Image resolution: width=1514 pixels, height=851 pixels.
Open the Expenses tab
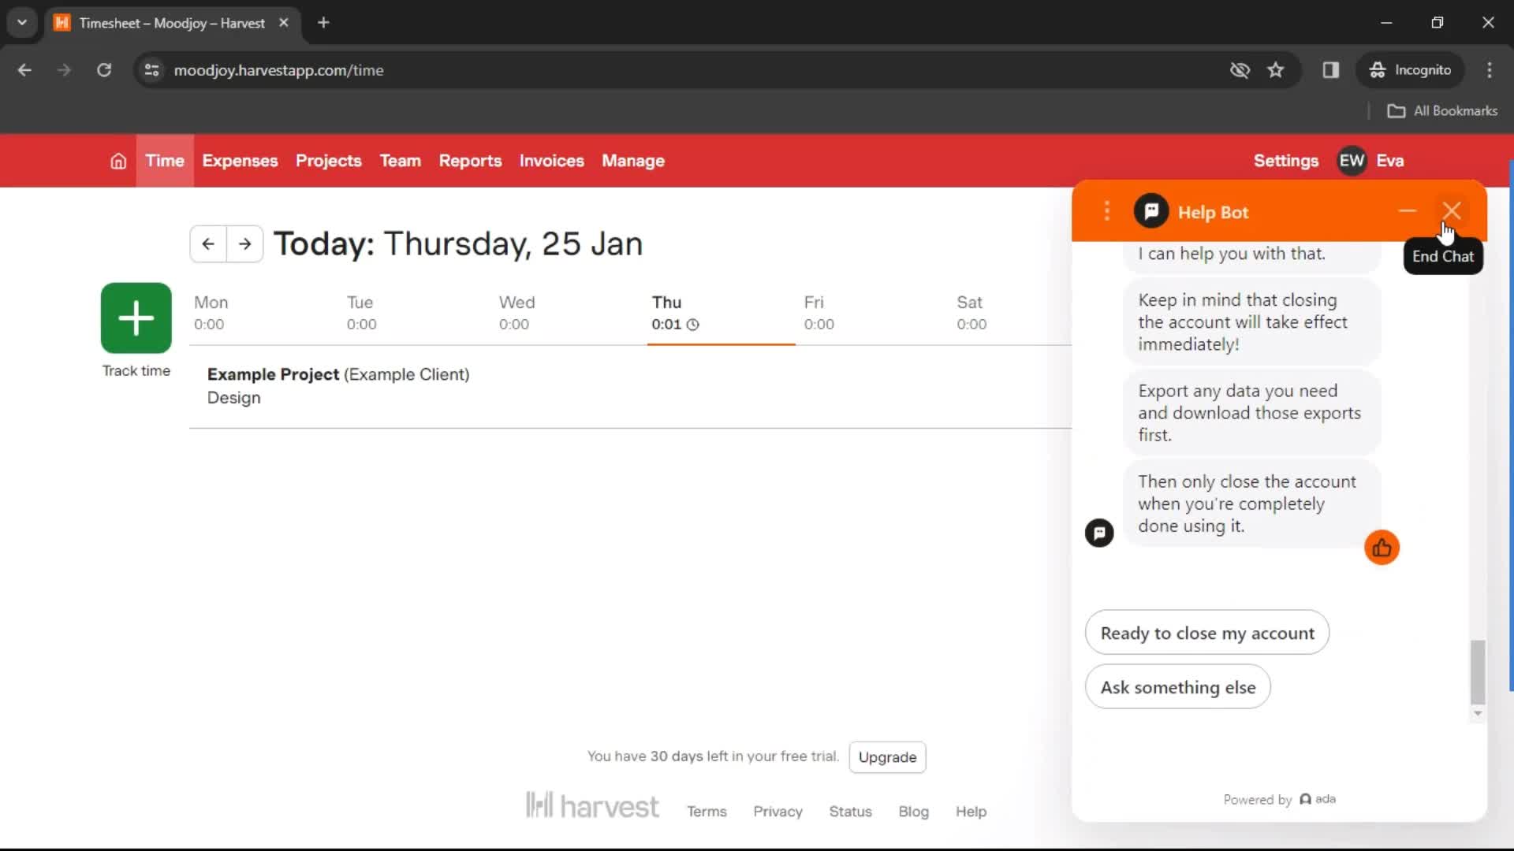(240, 161)
